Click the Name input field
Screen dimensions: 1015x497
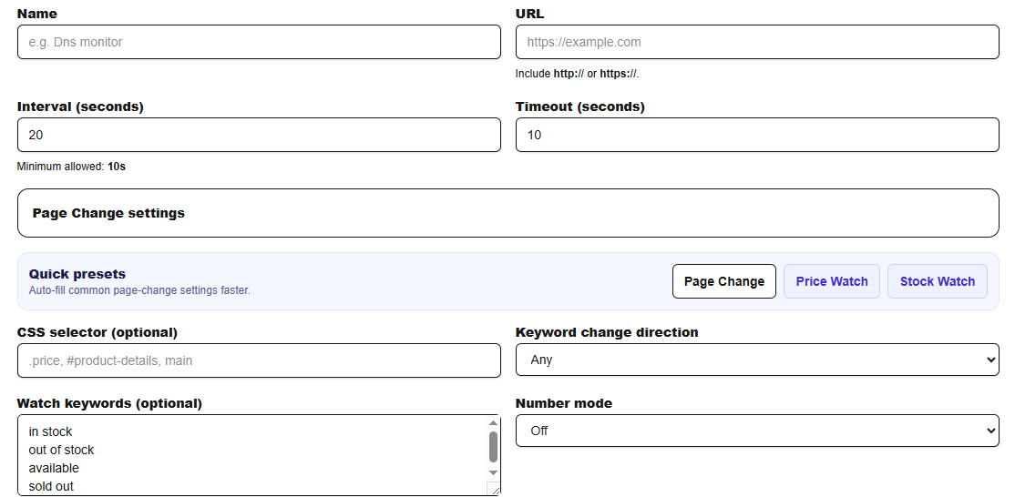point(259,42)
